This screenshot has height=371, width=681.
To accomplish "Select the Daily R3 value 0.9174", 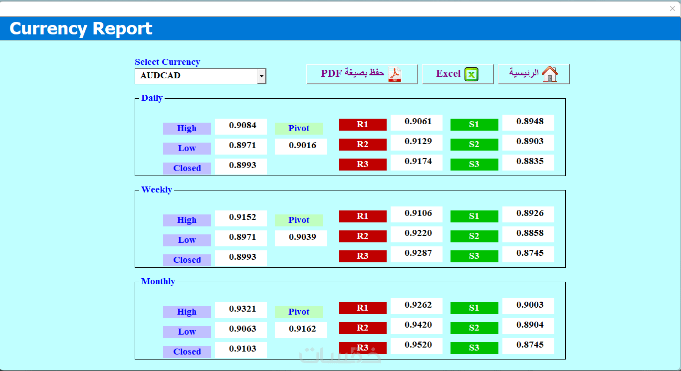I will [x=417, y=163].
